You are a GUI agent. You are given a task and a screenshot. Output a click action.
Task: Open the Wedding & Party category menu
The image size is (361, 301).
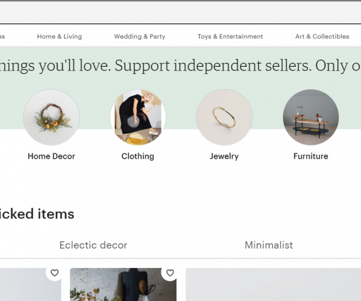click(x=140, y=36)
